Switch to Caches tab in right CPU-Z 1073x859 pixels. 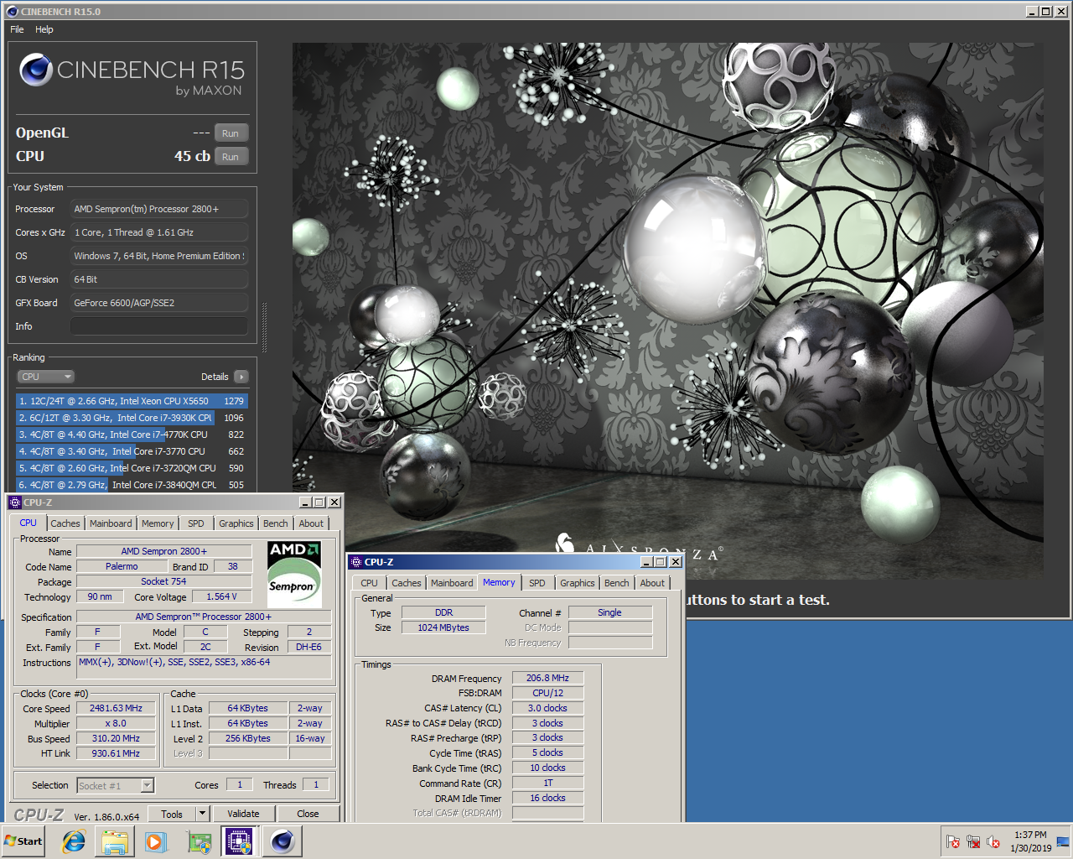[x=407, y=583]
